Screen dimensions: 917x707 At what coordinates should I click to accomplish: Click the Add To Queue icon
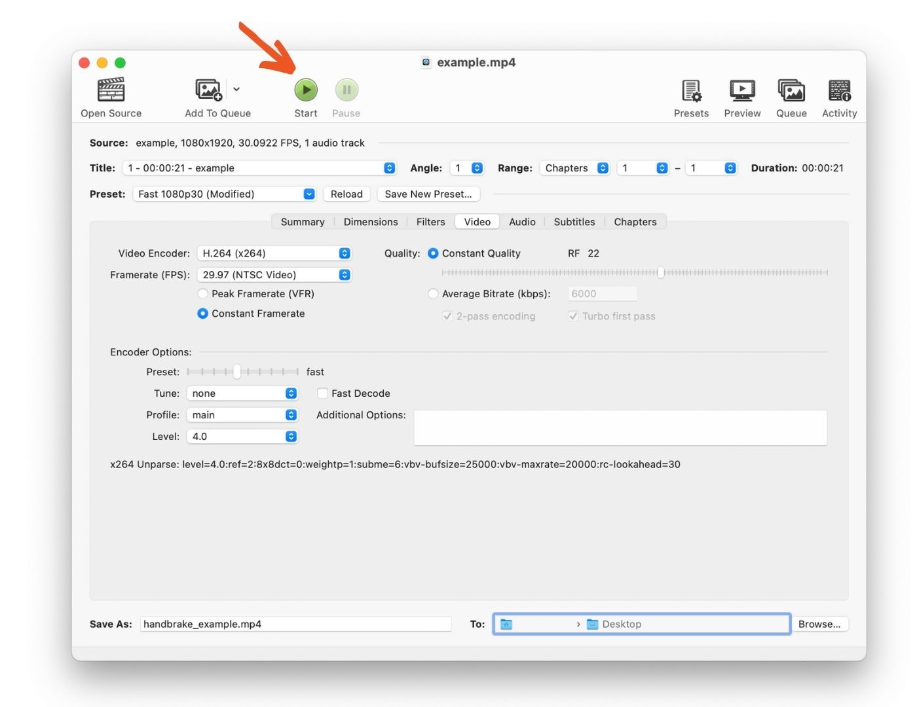click(x=208, y=90)
